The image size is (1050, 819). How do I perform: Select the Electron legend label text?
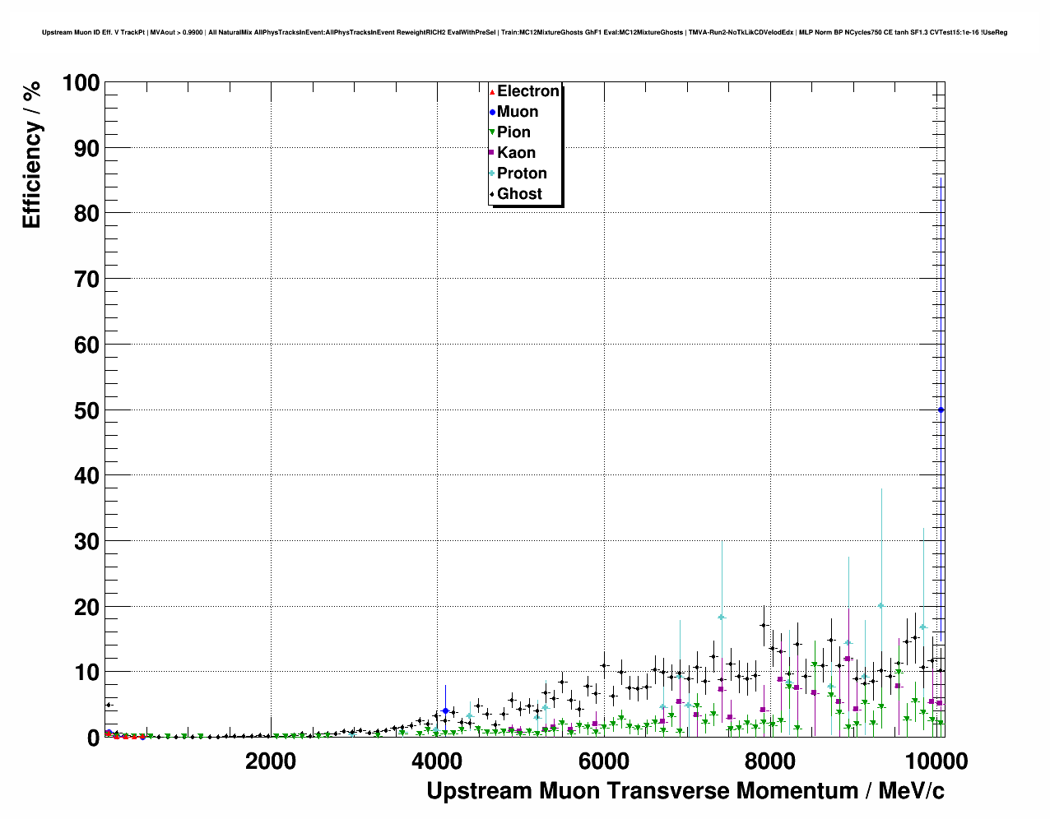[527, 91]
